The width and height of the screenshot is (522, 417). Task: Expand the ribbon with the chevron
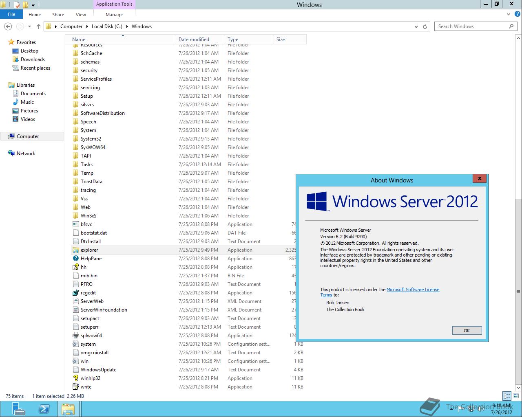tap(508, 14)
